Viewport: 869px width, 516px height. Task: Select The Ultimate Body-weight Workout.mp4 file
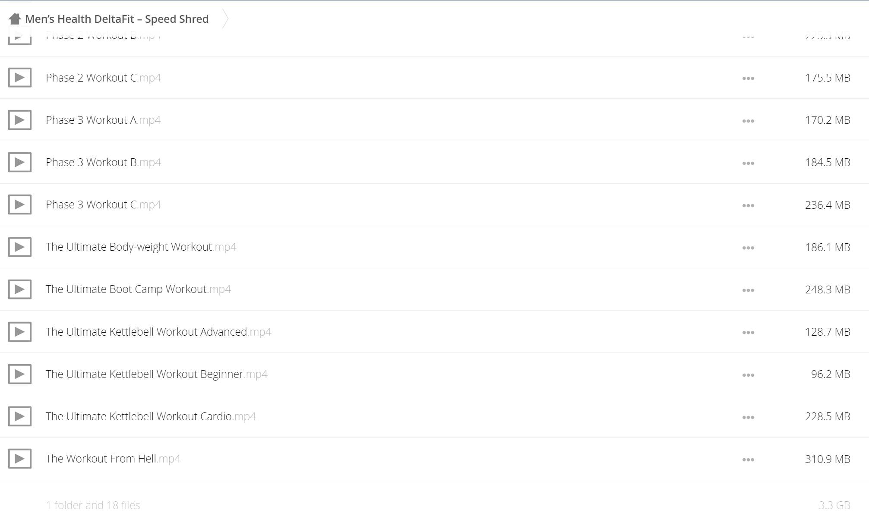click(141, 247)
